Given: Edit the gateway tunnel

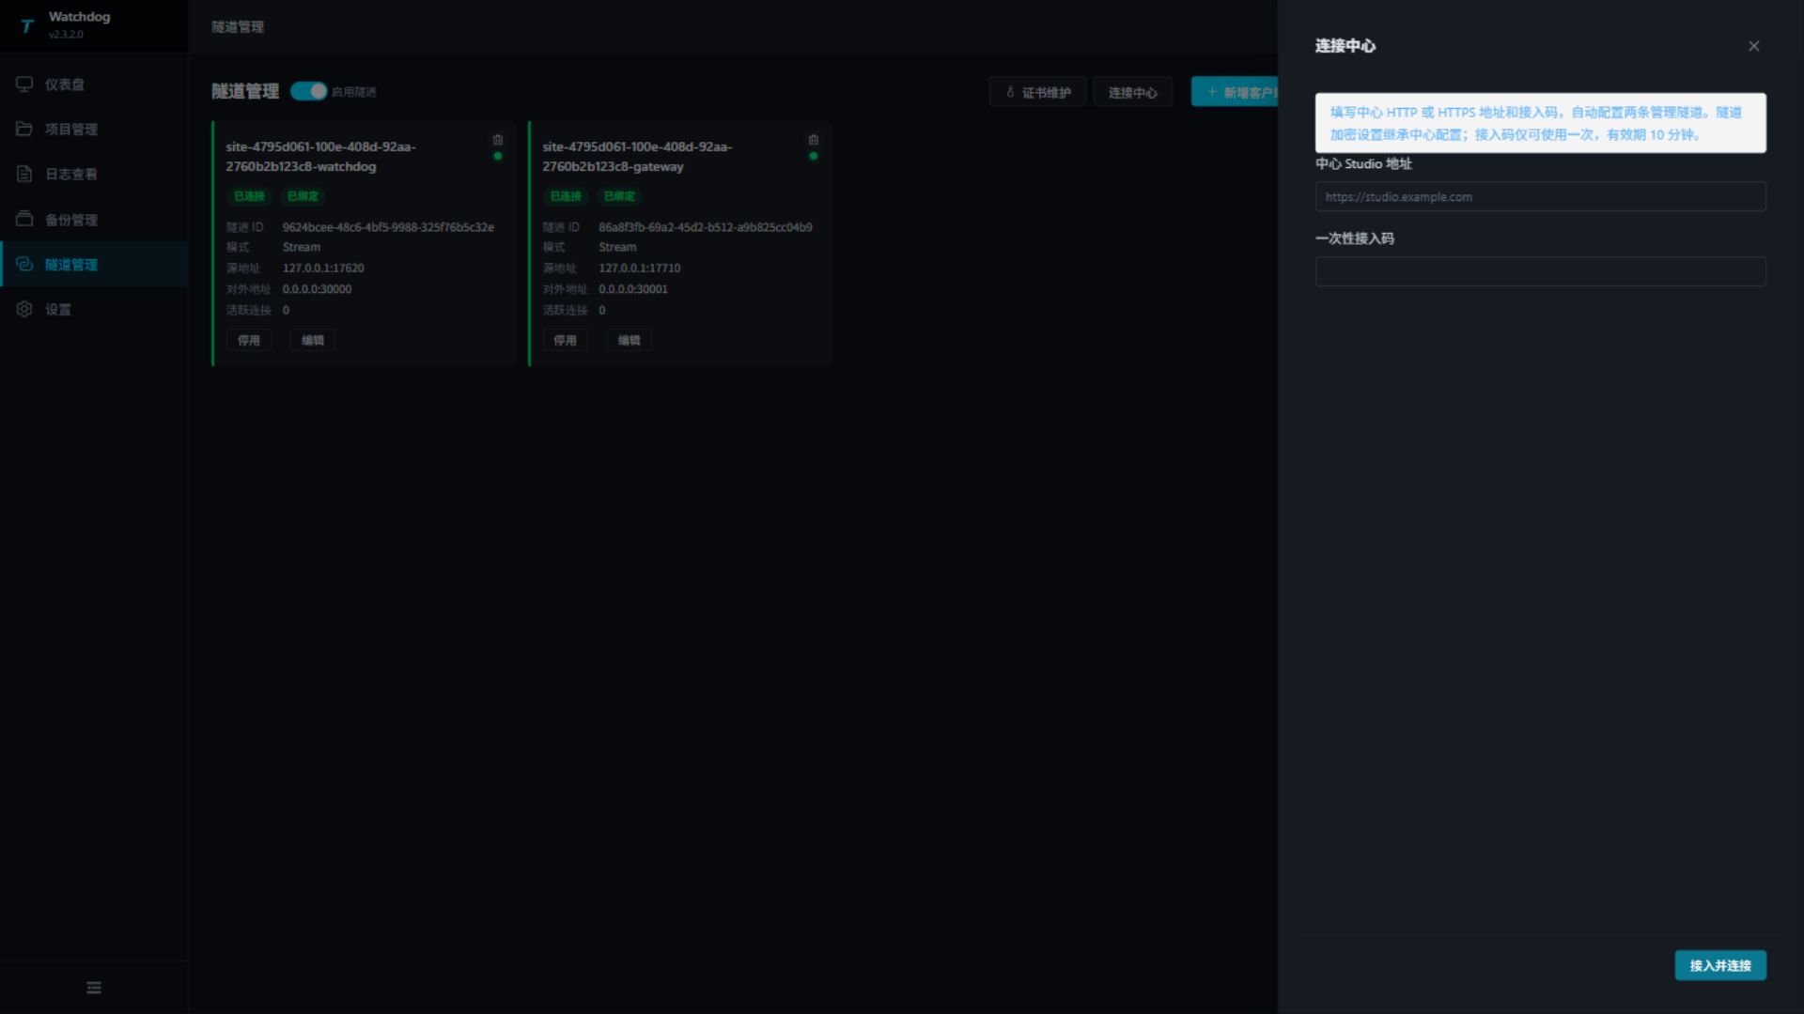Looking at the screenshot, I should 630,340.
